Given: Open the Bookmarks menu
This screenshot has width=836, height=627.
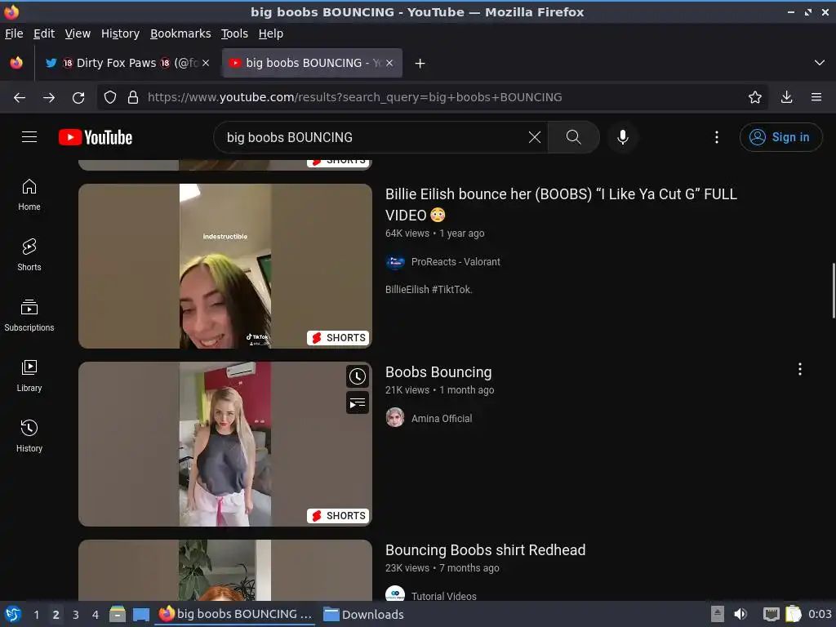Looking at the screenshot, I should (180, 33).
